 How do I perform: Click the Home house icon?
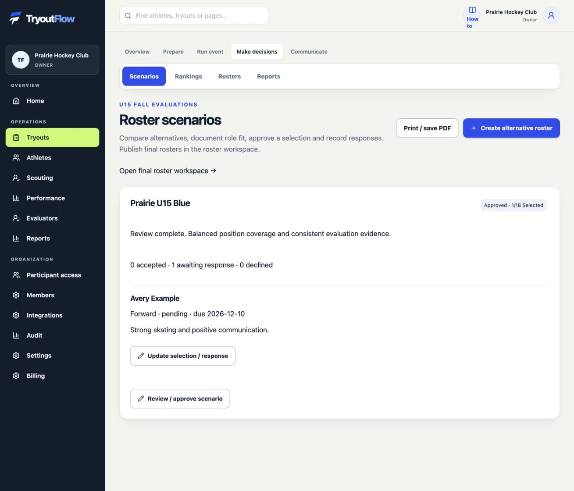pos(16,101)
